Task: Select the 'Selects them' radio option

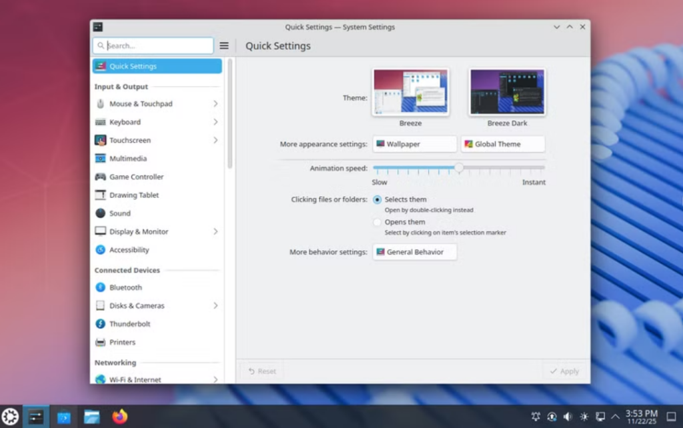Action: point(378,199)
